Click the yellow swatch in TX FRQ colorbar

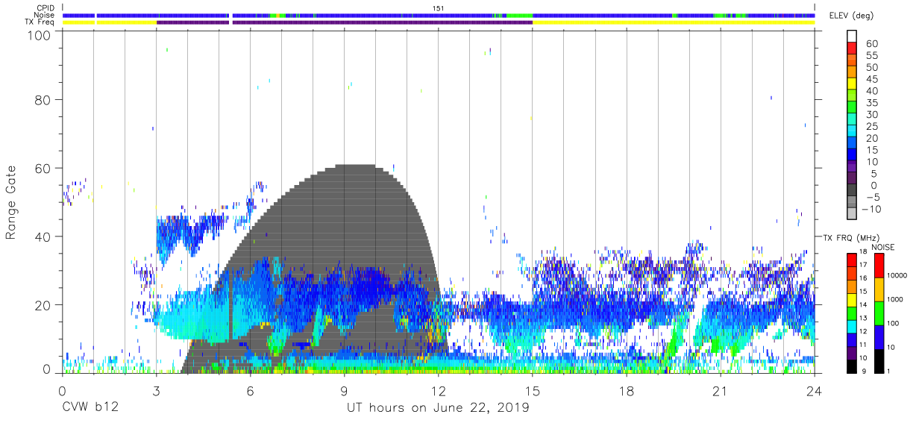coord(852,299)
